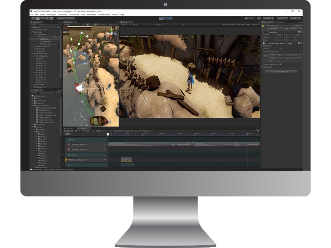This screenshot has height=248, width=331.
Task: Click the Step frame button
Action: coord(171,19)
